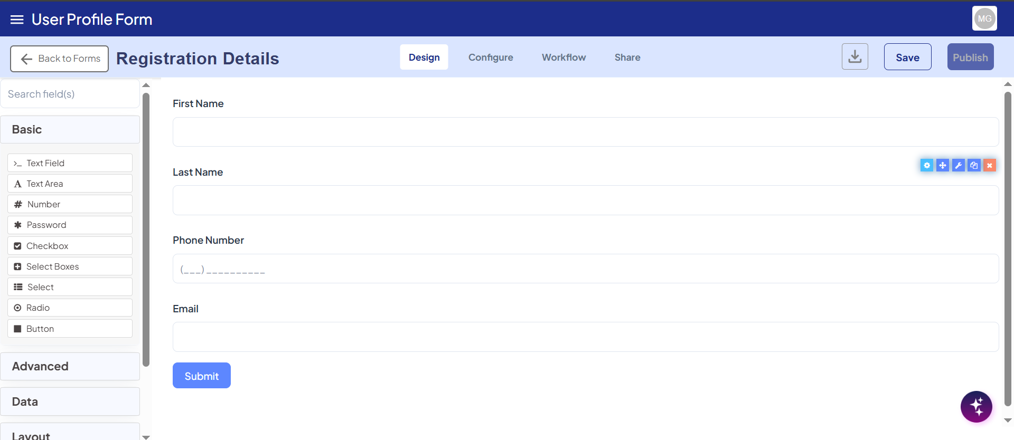Expand the Data components section
This screenshot has height=440, width=1014.
coord(70,401)
